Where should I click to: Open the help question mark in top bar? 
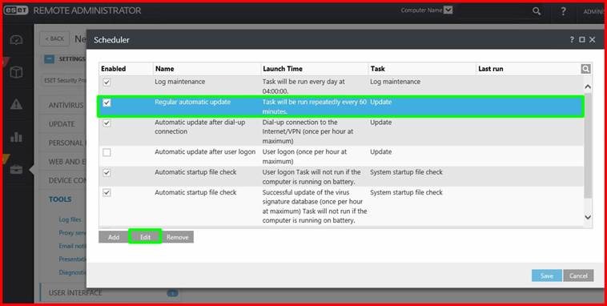(x=563, y=11)
